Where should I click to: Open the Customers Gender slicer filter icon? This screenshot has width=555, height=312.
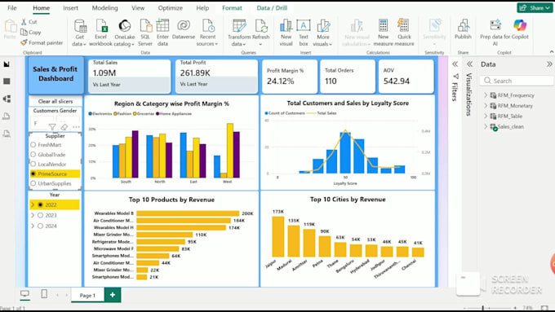click(x=52, y=127)
